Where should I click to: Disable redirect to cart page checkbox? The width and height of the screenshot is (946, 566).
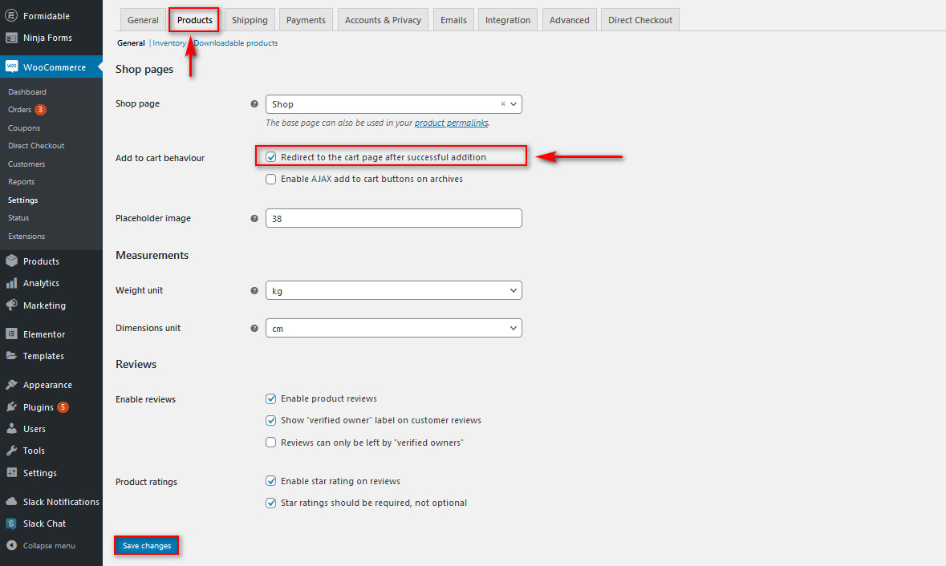[271, 157]
